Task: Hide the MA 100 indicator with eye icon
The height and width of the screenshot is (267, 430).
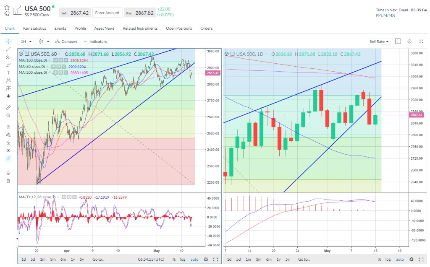Action: 55,60
